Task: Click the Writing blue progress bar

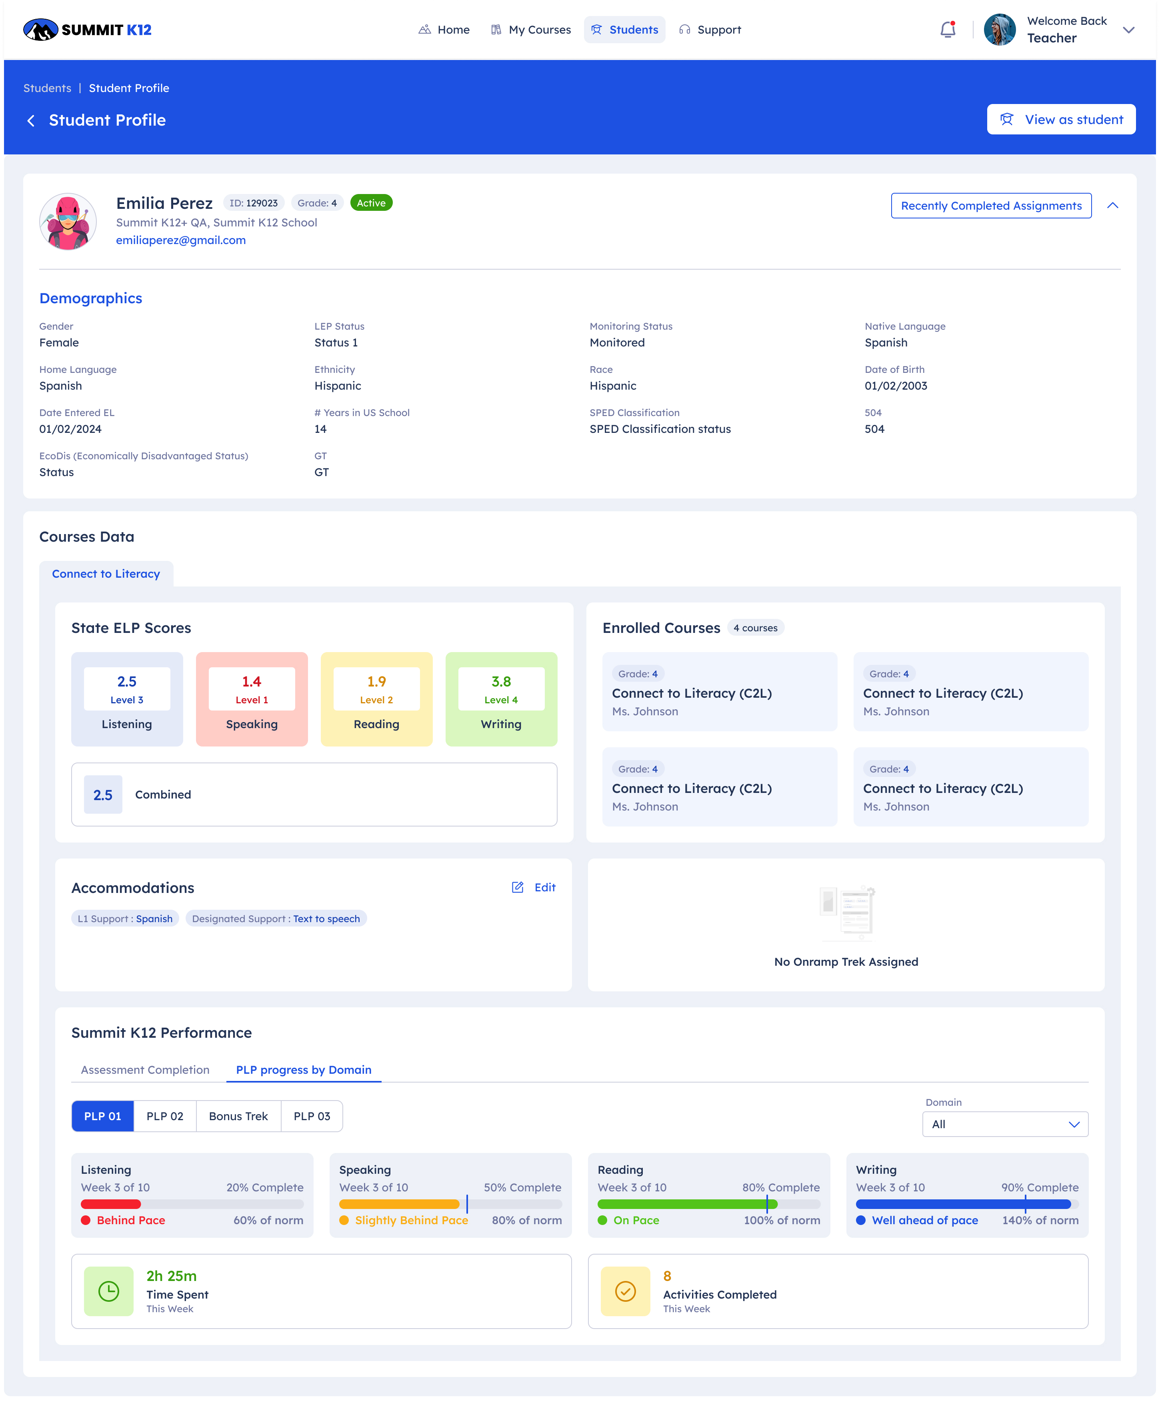Action: click(964, 1204)
